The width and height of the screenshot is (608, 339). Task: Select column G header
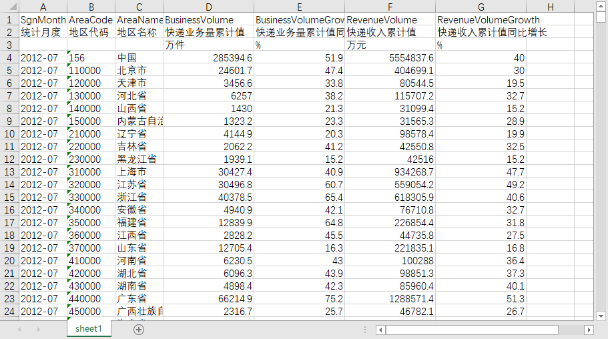pyautogui.click(x=481, y=7)
